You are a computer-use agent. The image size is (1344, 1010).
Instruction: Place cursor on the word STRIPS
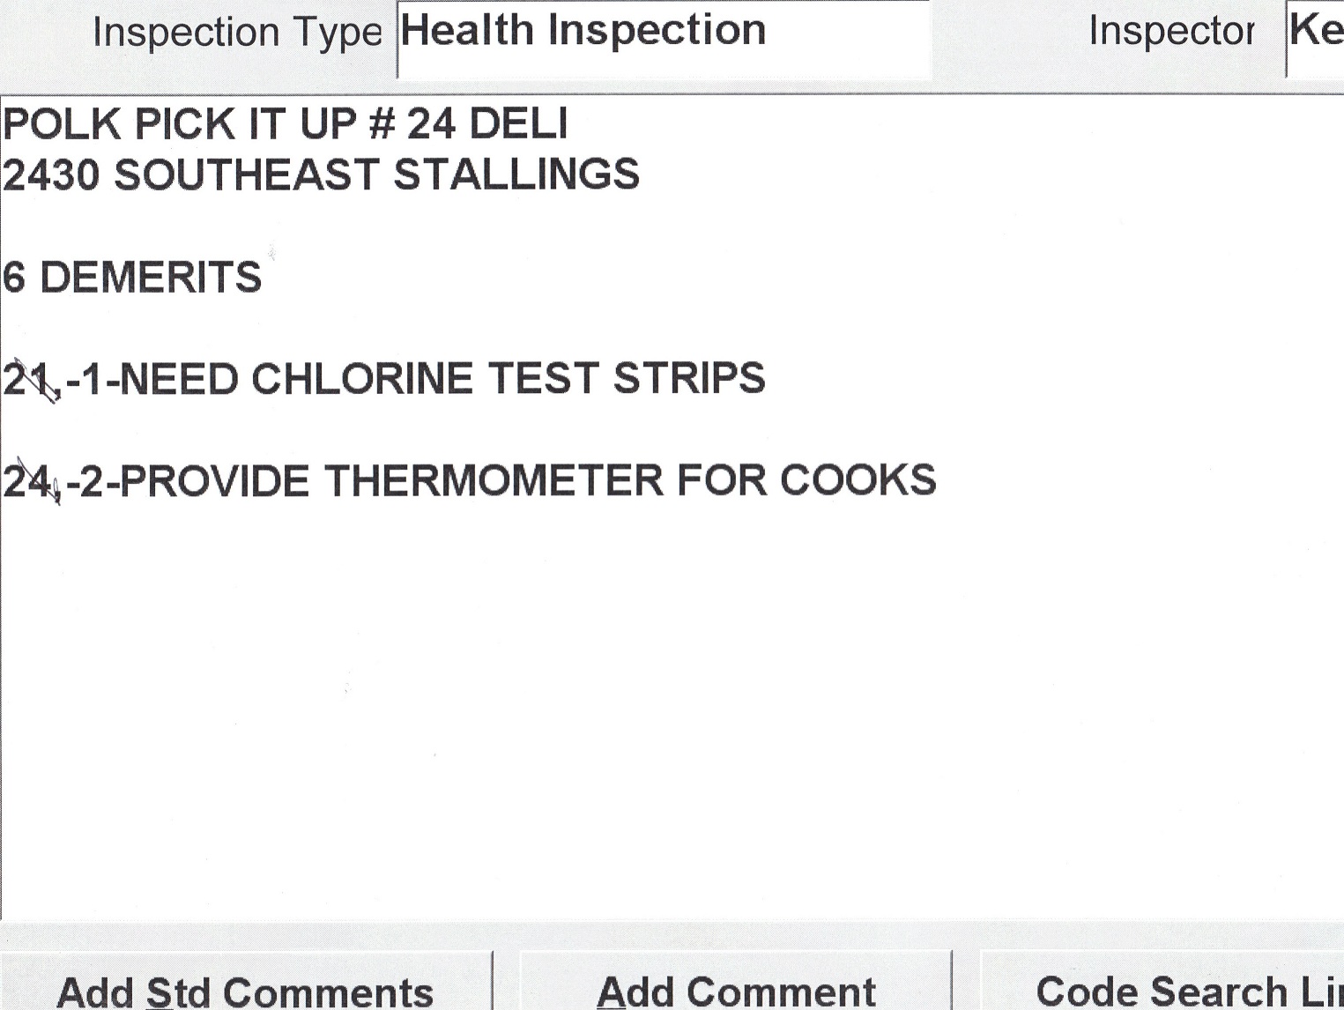pyautogui.click(x=689, y=380)
